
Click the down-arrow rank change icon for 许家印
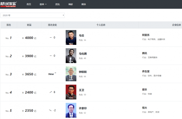point(50,110)
